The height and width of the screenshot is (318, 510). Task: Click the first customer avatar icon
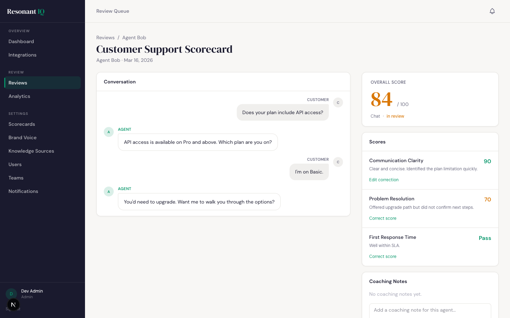click(338, 102)
